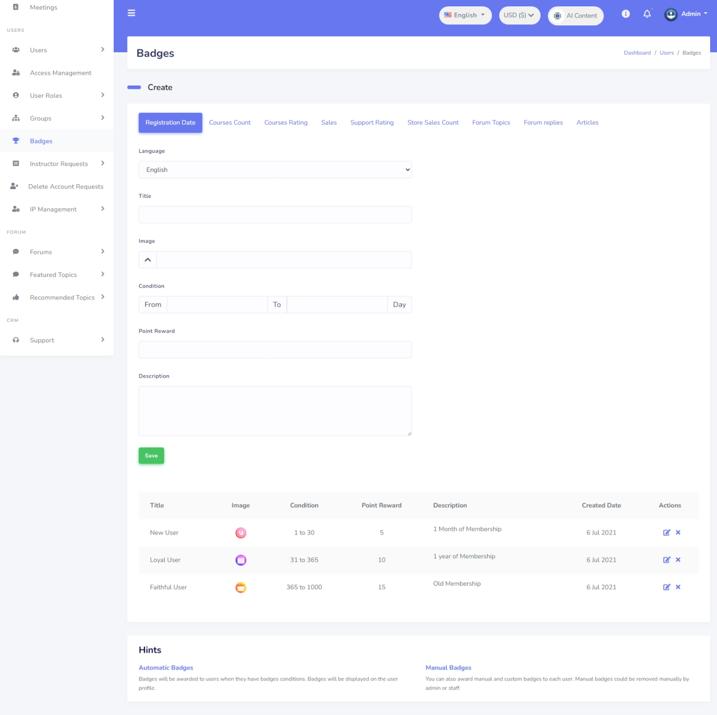Open the Language select in form
The height and width of the screenshot is (715, 717).
[x=275, y=169]
